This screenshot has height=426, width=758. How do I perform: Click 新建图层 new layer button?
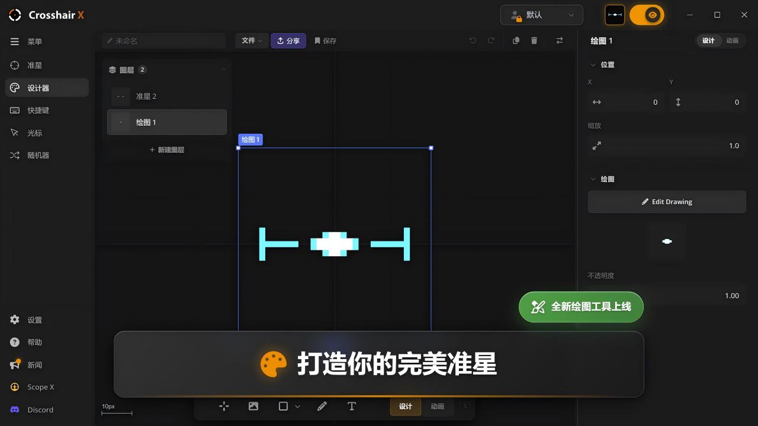[167, 150]
